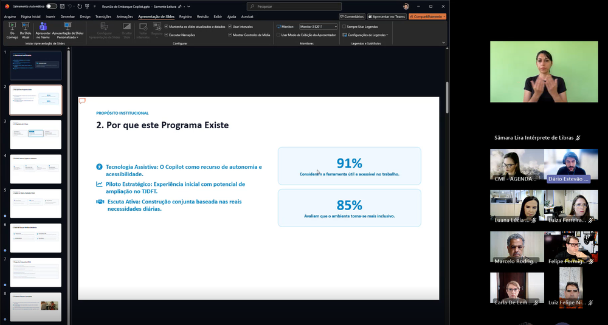
Task: Open Customize Quick Access Toolbar arrow
Action: pyautogui.click(x=95, y=7)
